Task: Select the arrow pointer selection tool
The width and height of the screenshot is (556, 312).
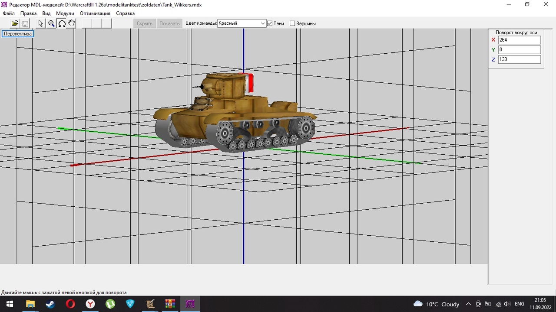Action: [41, 23]
